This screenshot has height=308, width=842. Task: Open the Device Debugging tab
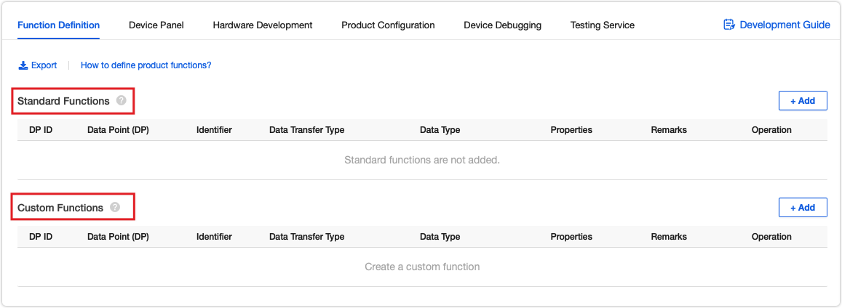pos(503,25)
